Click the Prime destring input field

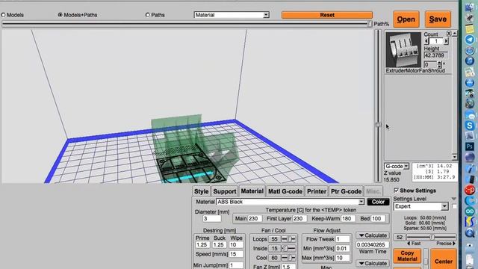point(202,245)
